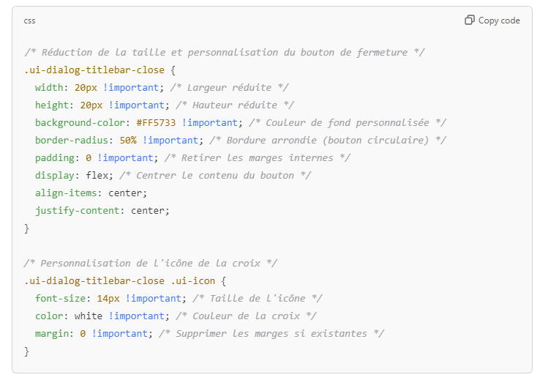Click the css language label
This screenshot has width=551, height=380.
pos(29,21)
